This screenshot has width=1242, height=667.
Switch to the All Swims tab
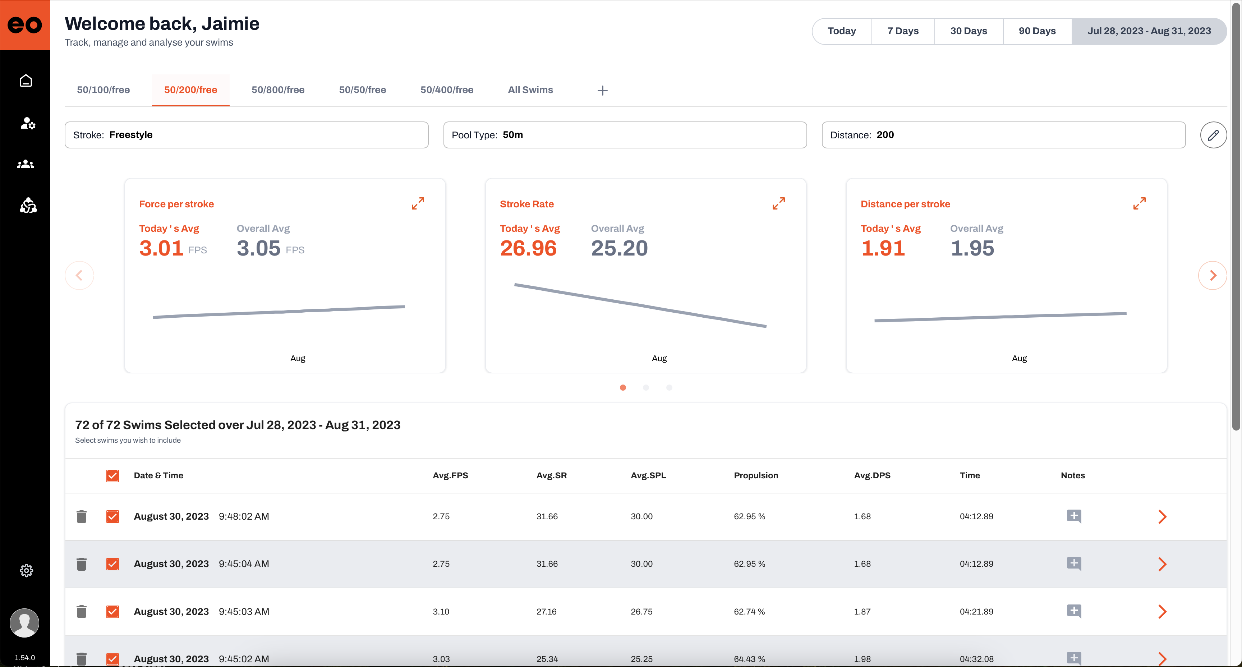tap(530, 90)
